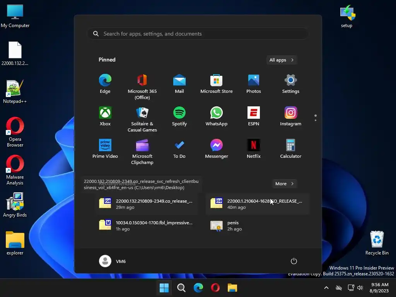
Task: Launch Netflix from the Start menu
Action: [x=254, y=149]
